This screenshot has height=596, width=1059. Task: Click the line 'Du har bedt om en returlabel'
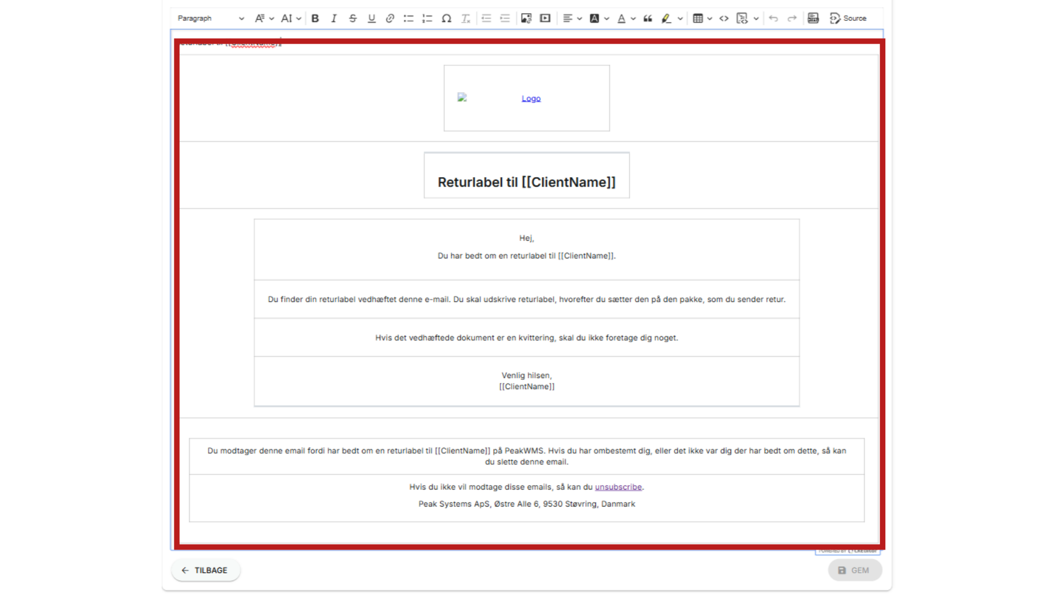pos(527,256)
